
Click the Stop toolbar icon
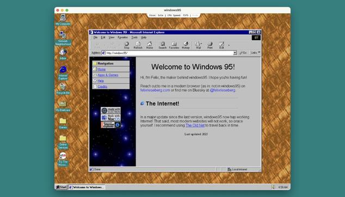click(x=127, y=45)
